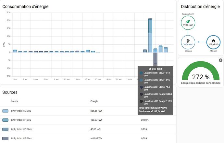Click the Source column header

click(x=15, y=101)
